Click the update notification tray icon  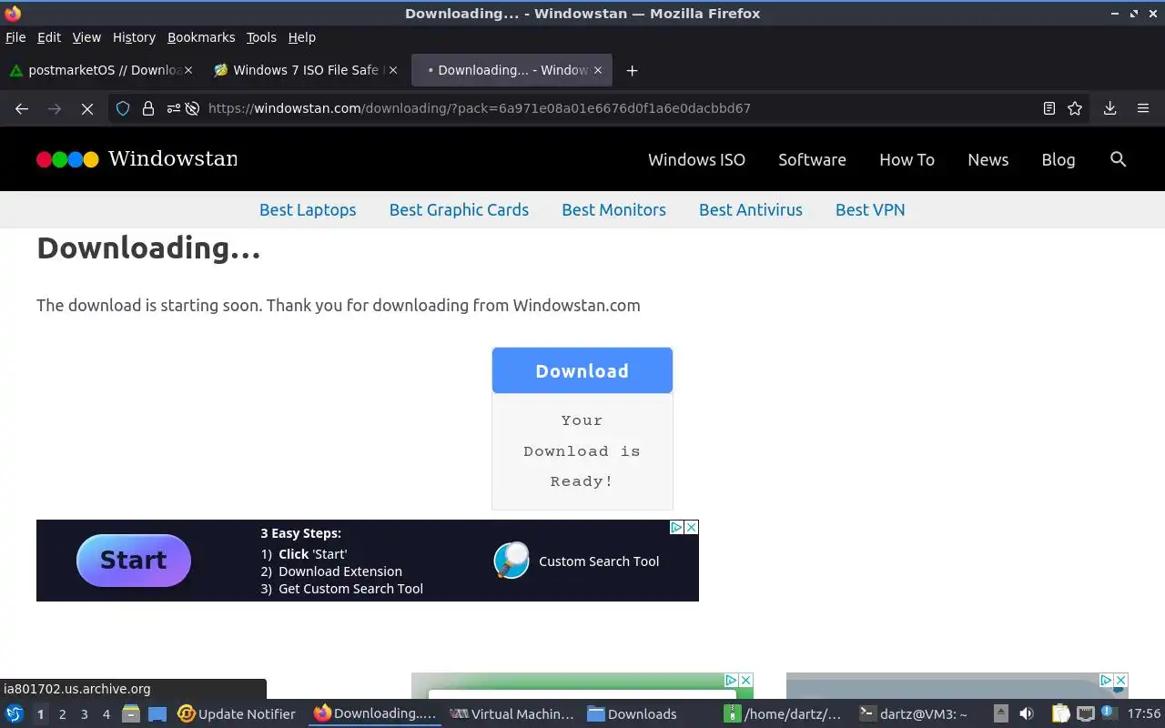pyautogui.click(x=1109, y=714)
